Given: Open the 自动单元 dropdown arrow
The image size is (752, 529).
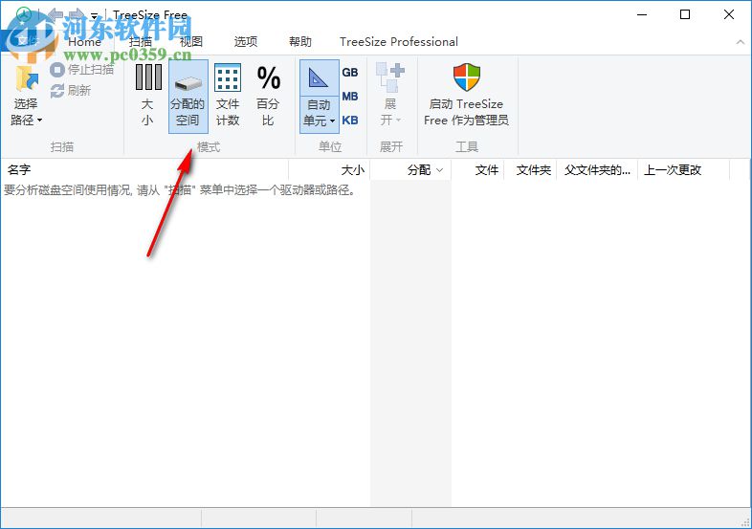Looking at the screenshot, I should coord(332,121).
